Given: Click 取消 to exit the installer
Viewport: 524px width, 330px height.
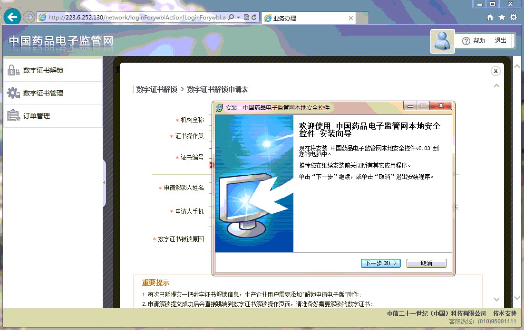Looking at the screenshot, I should pyautogui.click(x=426, y=263).
